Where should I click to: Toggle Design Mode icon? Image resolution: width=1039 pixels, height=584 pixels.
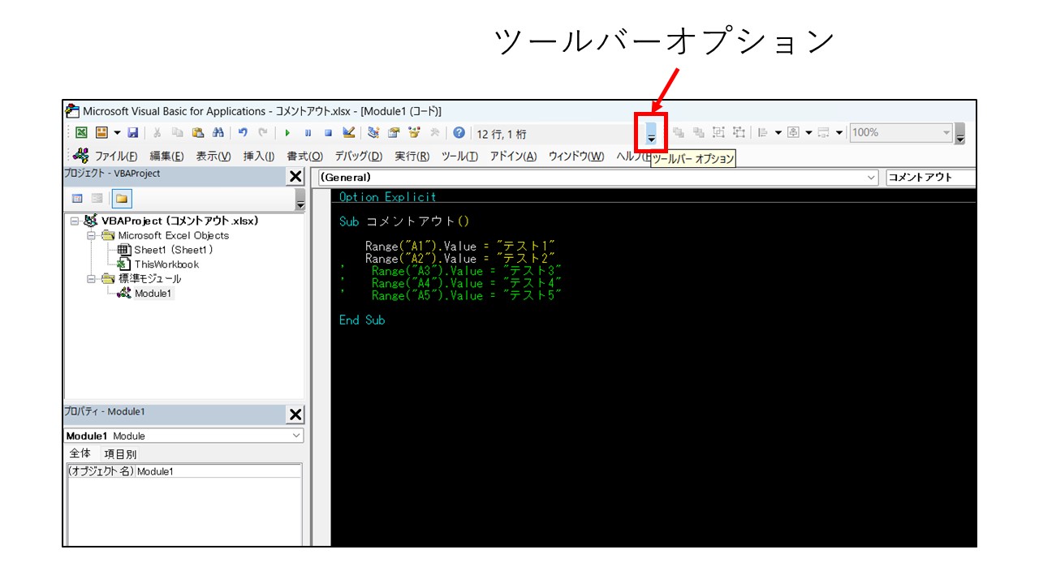(x=349, y=133)
